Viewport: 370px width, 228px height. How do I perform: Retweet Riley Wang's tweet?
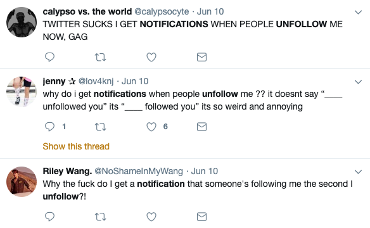(x=100, y=217)
